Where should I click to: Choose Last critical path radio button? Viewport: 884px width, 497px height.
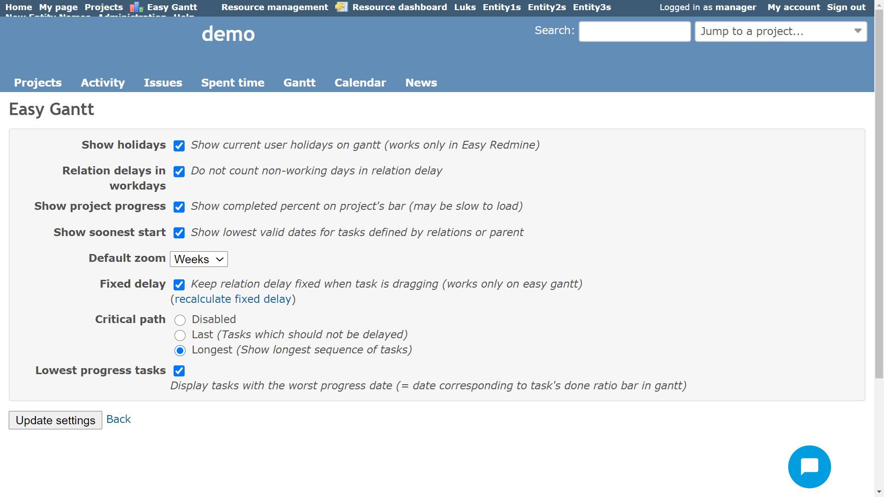(x=180, y=335)
